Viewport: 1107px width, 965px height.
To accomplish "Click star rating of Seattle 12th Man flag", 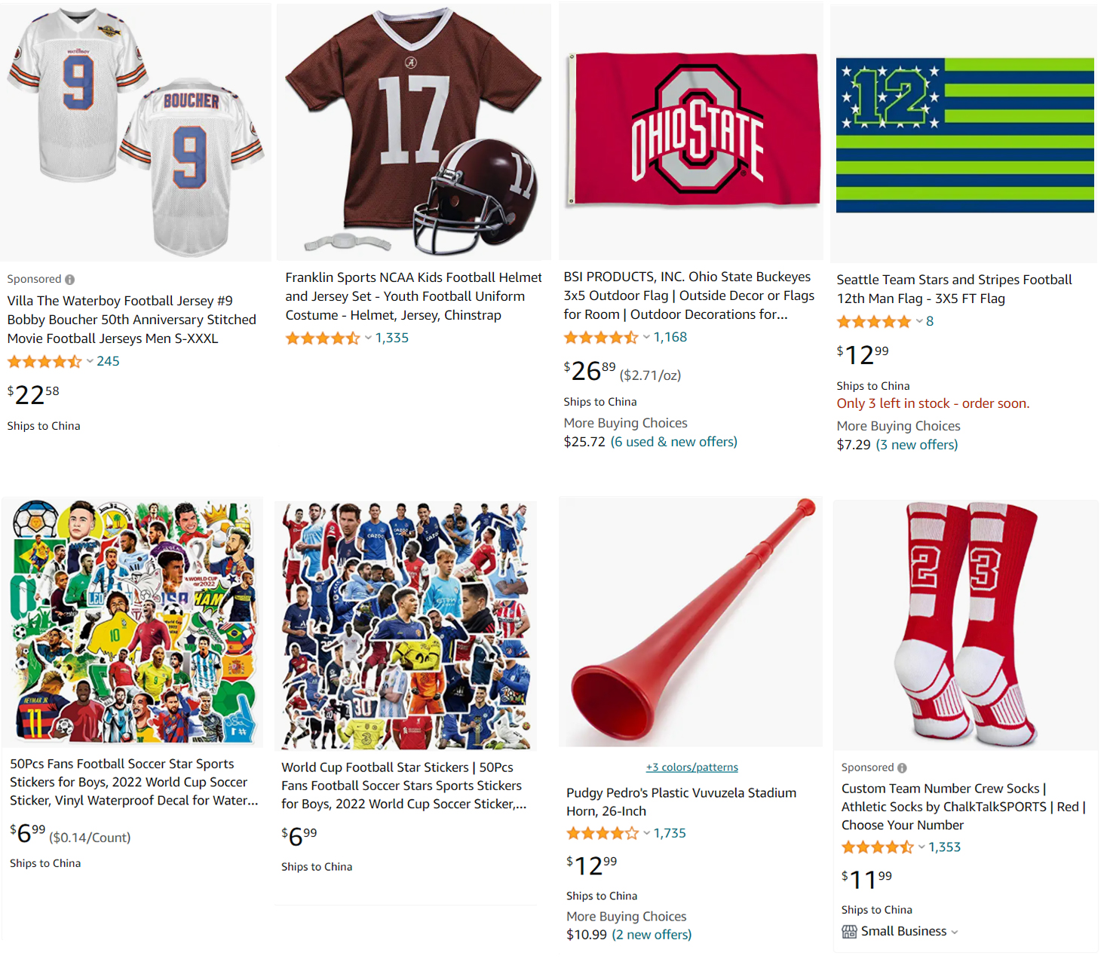I will pyautogui.click(x=874, y=322).
